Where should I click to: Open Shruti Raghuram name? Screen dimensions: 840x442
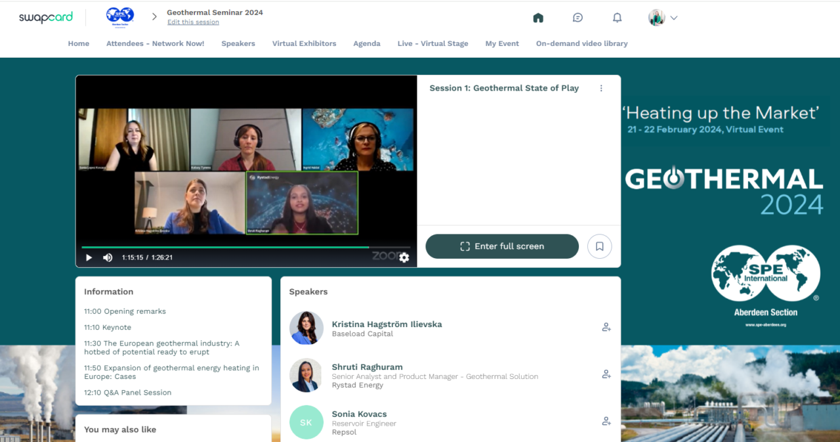pos(367,367)
